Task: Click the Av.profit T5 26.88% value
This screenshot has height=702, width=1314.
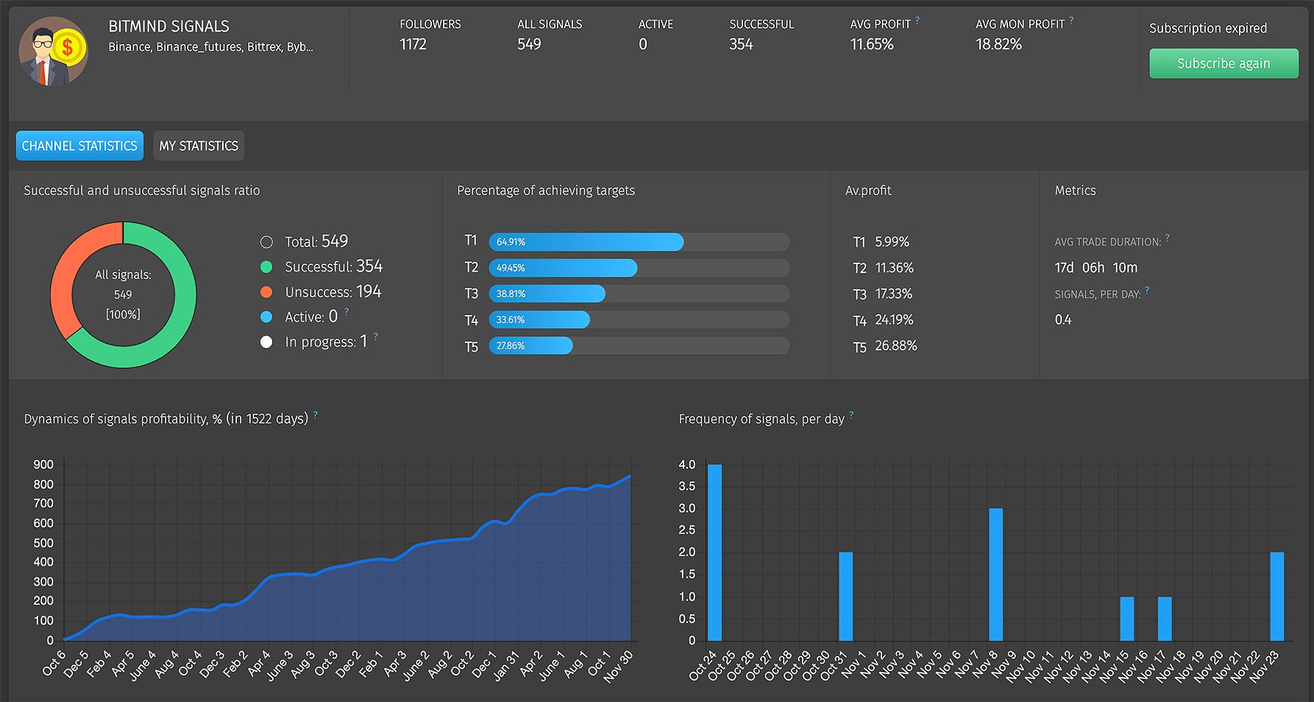Action: coord(895,345)
